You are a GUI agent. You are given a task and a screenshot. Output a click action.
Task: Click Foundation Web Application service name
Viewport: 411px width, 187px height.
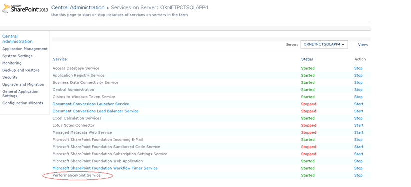(x=98, y=161)
